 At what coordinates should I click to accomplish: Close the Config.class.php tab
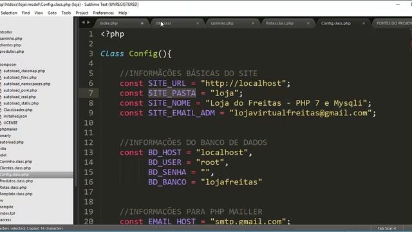(364, 23)
